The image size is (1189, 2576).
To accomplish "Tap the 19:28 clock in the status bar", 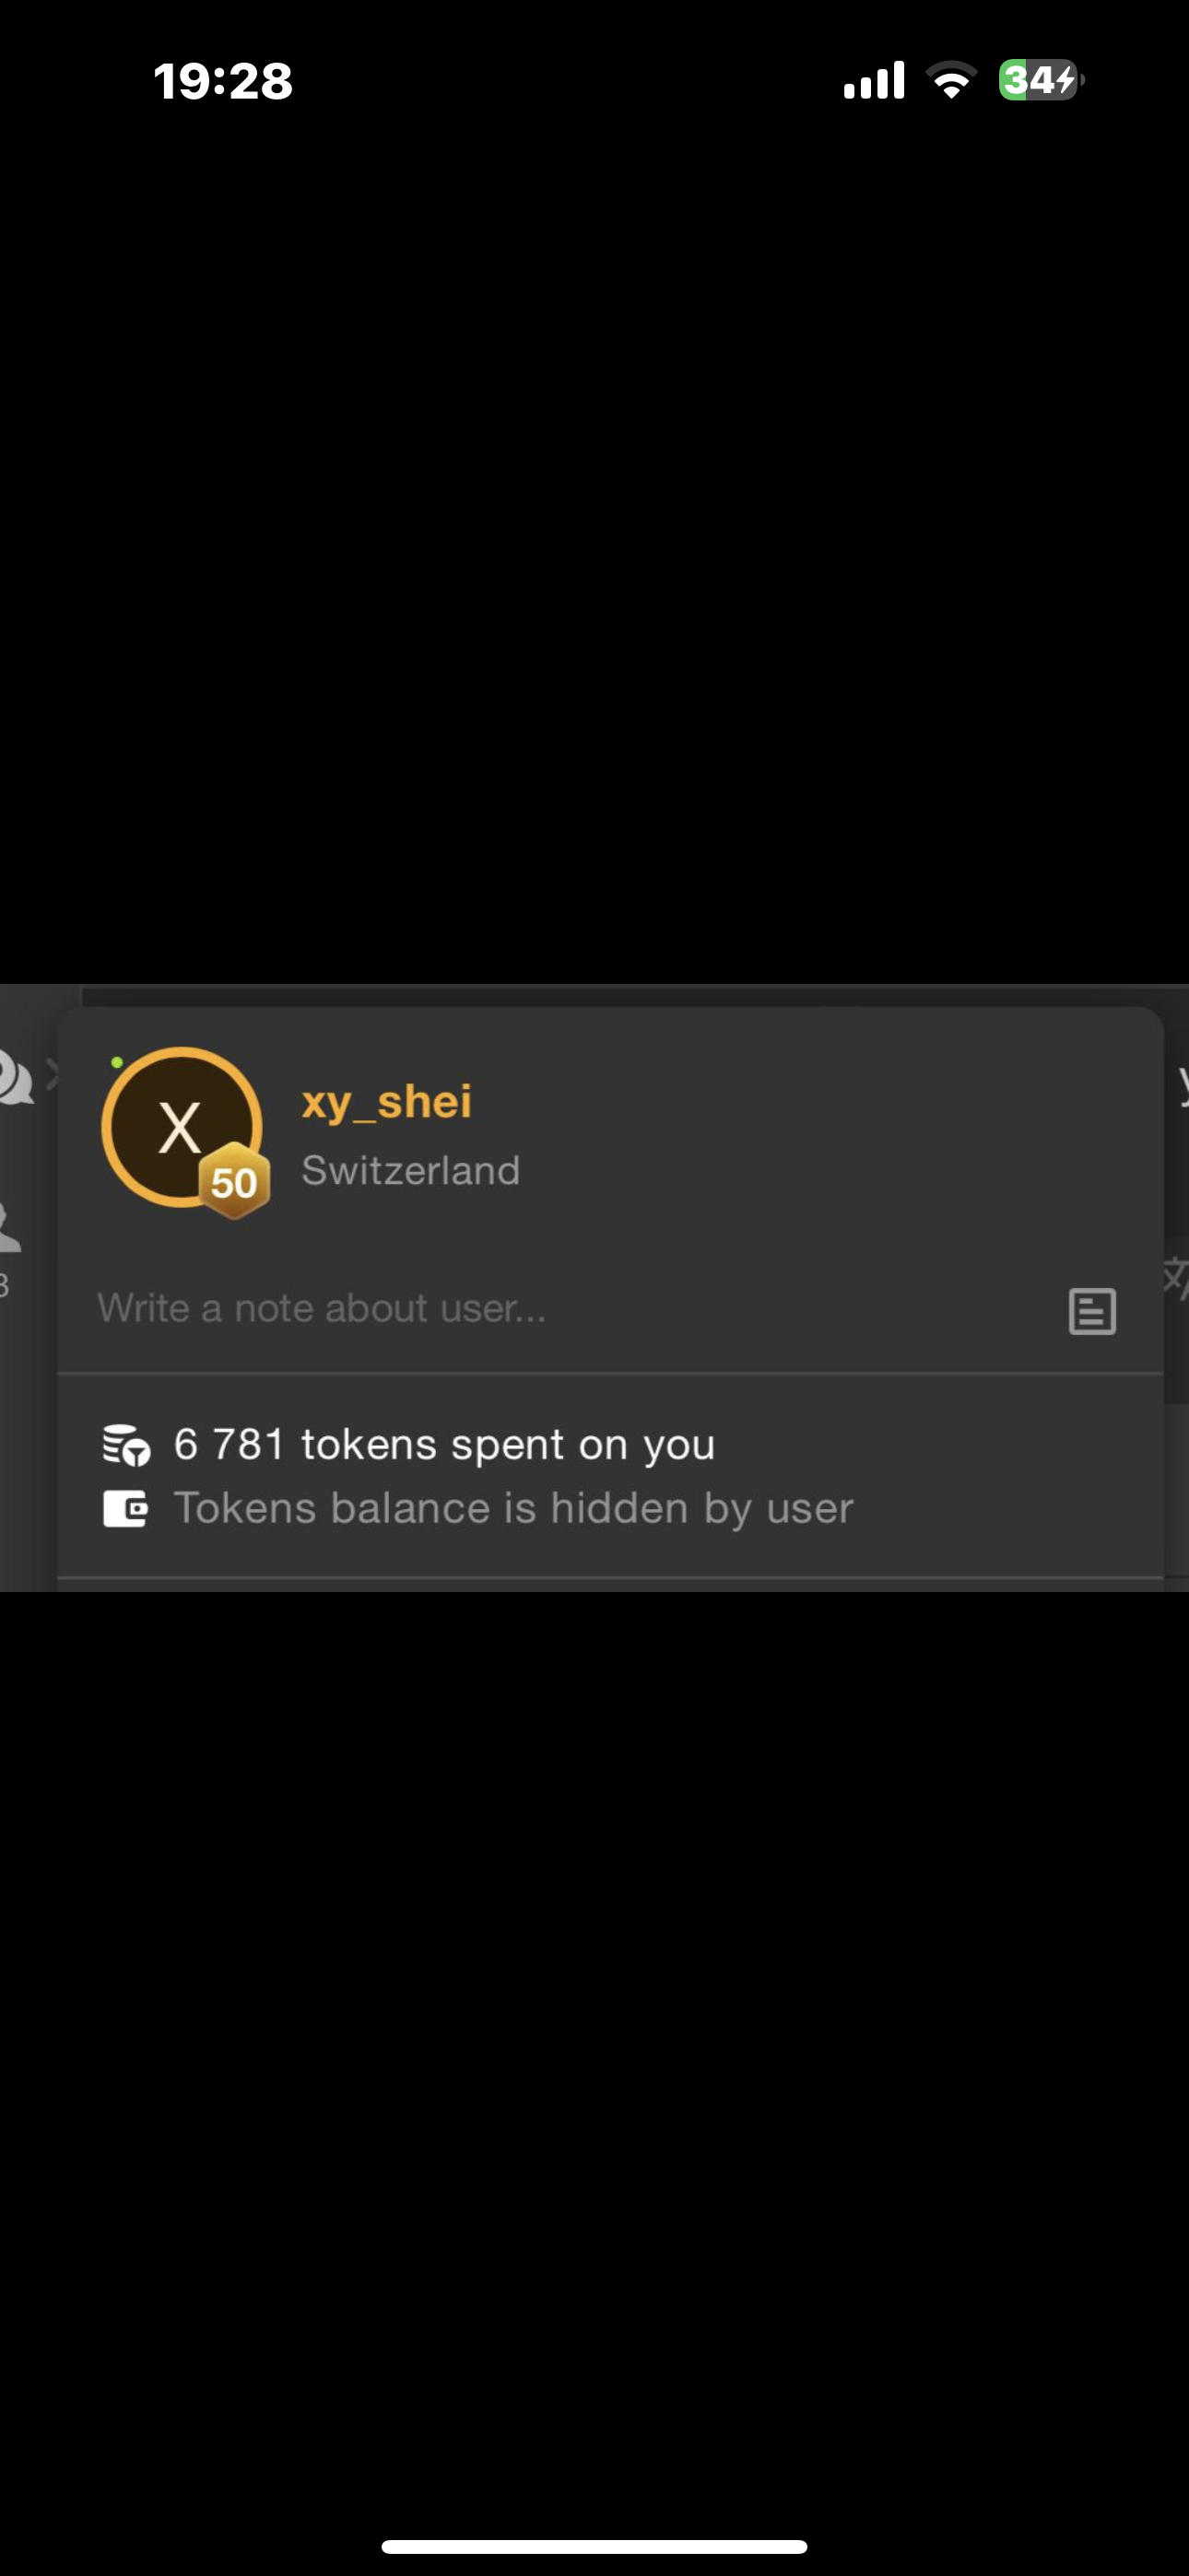I will [x=222, y=81].
